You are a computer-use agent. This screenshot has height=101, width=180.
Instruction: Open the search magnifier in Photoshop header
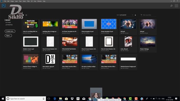point(172,6)
